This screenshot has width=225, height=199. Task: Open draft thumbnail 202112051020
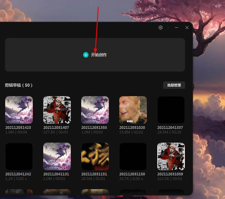[x=133, y=110]
